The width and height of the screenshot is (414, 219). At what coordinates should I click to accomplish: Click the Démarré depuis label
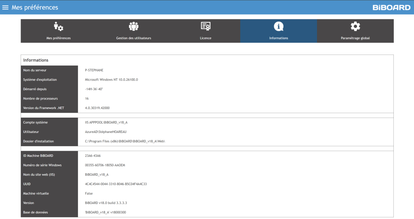tap(35, 89)
